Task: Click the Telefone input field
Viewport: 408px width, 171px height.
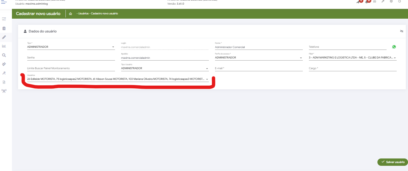Action: [x=348, y=47]
